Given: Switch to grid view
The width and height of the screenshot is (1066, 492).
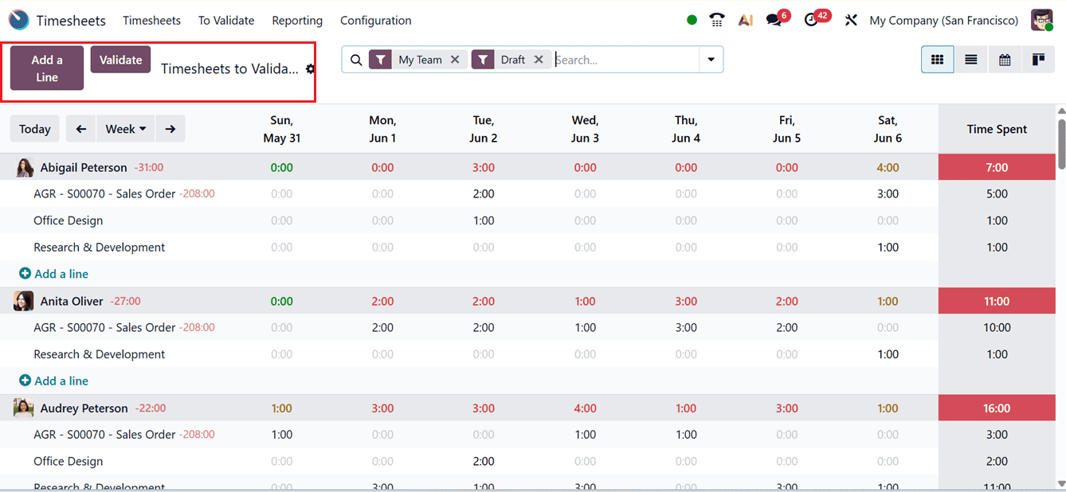Looking at the screenshot, I should coord(938,60).
